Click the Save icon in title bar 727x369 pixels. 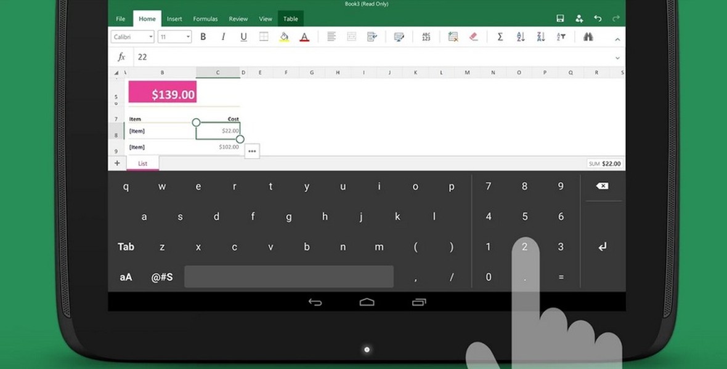(560, 18)
